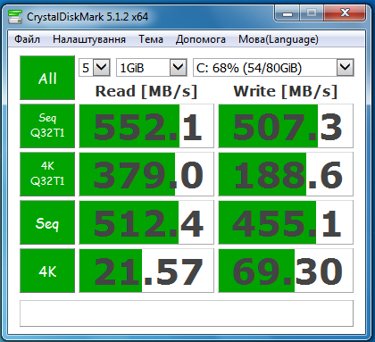This screenshot has height=342, width=375.
Task: Open the Мова(Language) menu
Action: tap(279, 39)
